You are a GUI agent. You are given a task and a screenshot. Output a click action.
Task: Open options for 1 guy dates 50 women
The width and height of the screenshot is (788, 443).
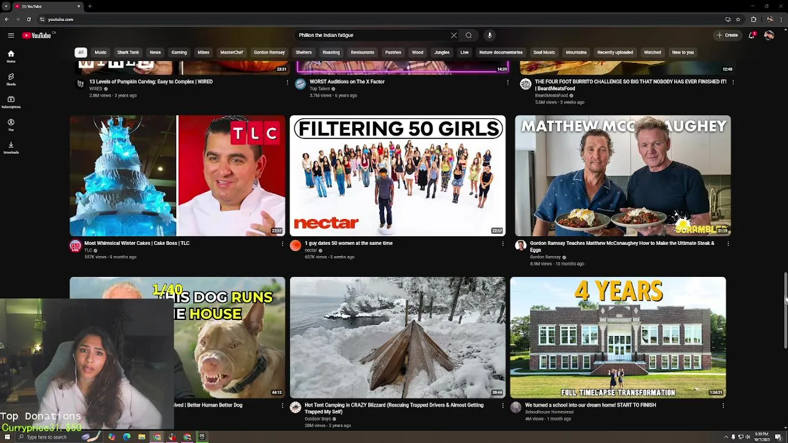pyautogui.click(x=503, y=244)
